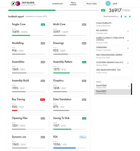Click the Efficient badge on FEA card
Viewport: 140px width, 151px height.
click(x=83, y=137)
